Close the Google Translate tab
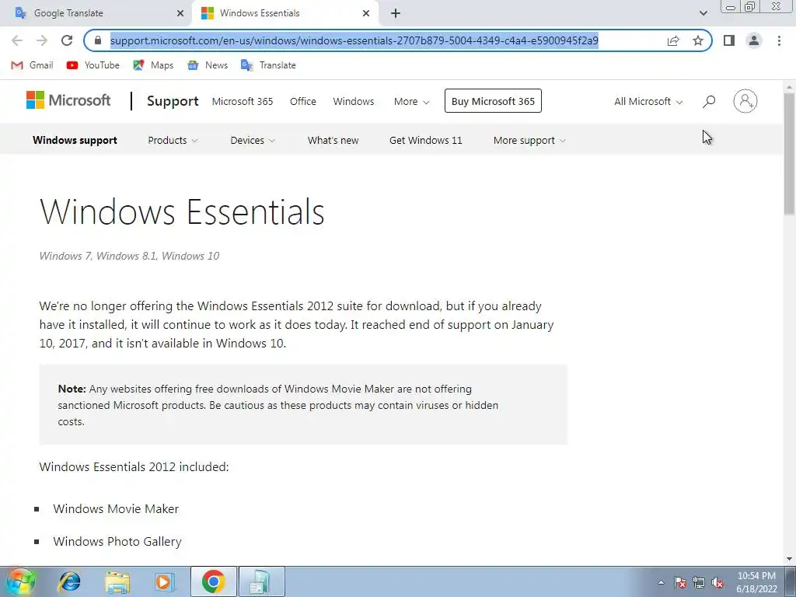The width and height of the screenshot is (796, 597). [x=180, y=13]
